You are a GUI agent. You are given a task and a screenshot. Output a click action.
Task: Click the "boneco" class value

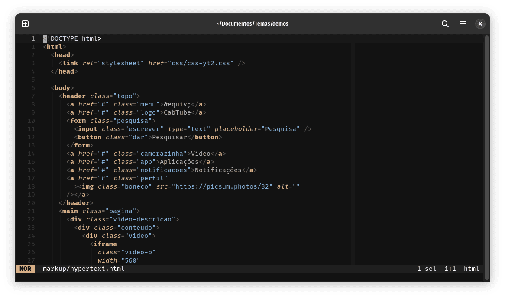click(136, 186)
